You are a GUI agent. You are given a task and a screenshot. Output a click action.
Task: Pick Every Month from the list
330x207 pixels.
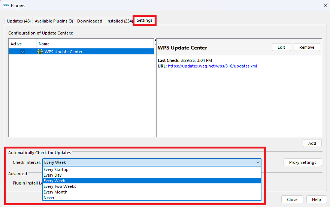click(x=55, y=192)
